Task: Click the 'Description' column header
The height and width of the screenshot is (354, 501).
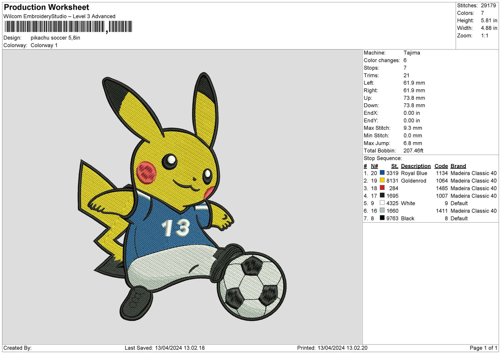Action: point(416,166)
